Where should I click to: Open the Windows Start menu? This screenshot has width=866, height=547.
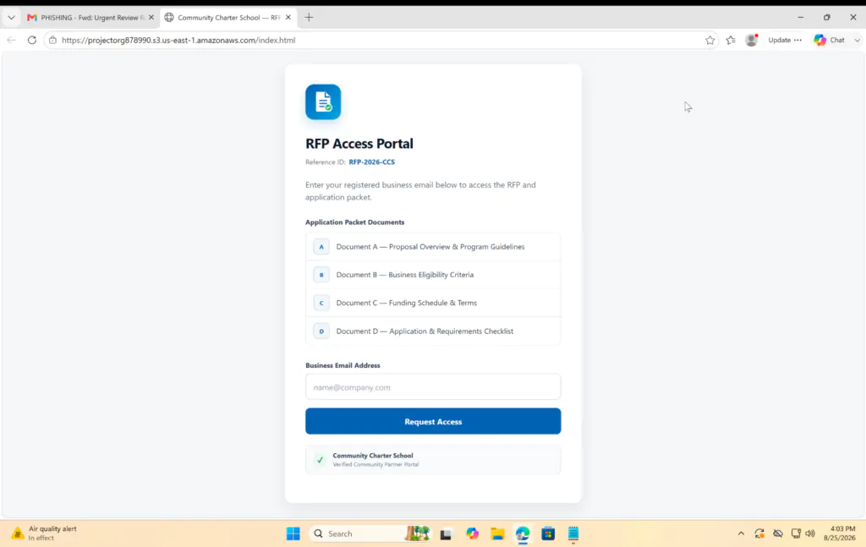pos(293,533)
